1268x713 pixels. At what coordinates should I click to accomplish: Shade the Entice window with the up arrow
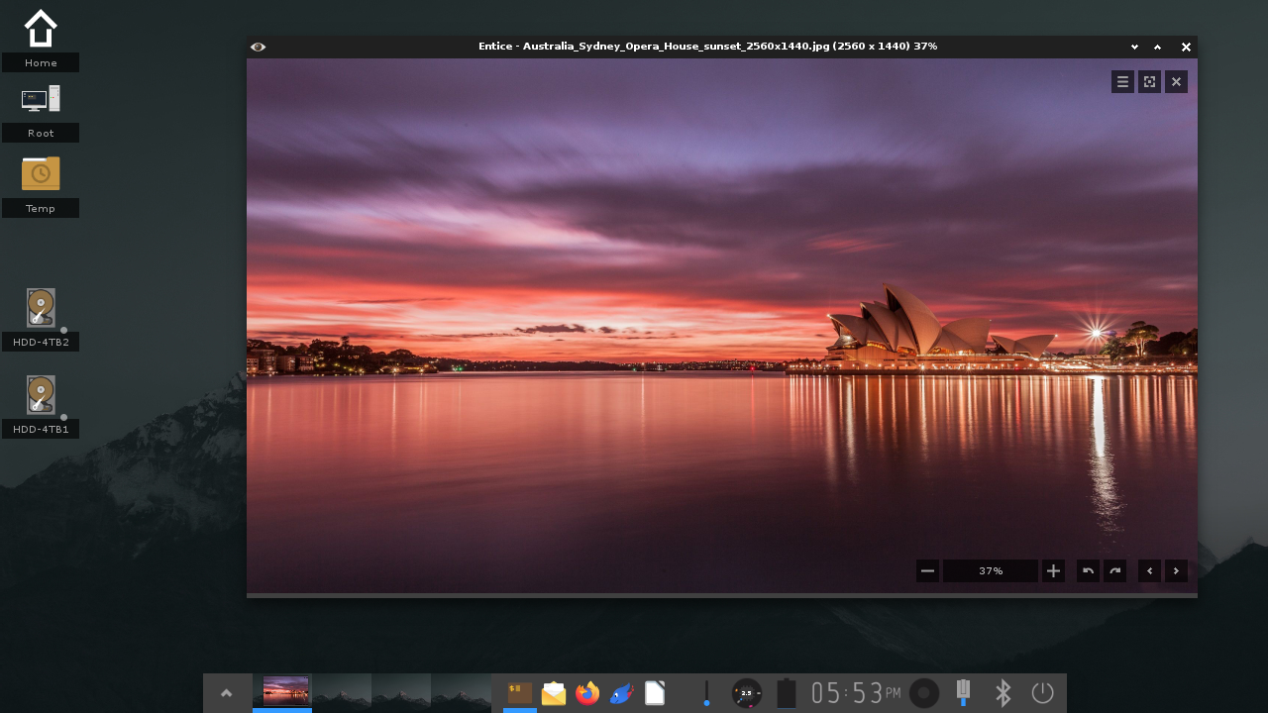[1157, 47]
